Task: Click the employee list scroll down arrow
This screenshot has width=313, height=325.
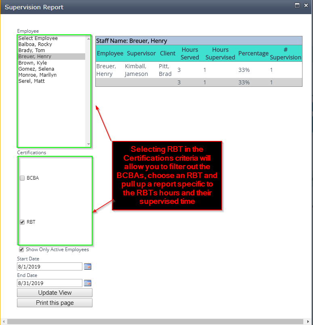Action: coord(88,144)
